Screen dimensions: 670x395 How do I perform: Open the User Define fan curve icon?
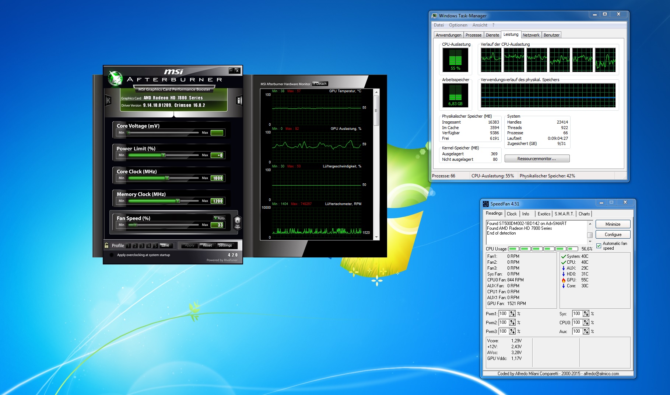238,222
